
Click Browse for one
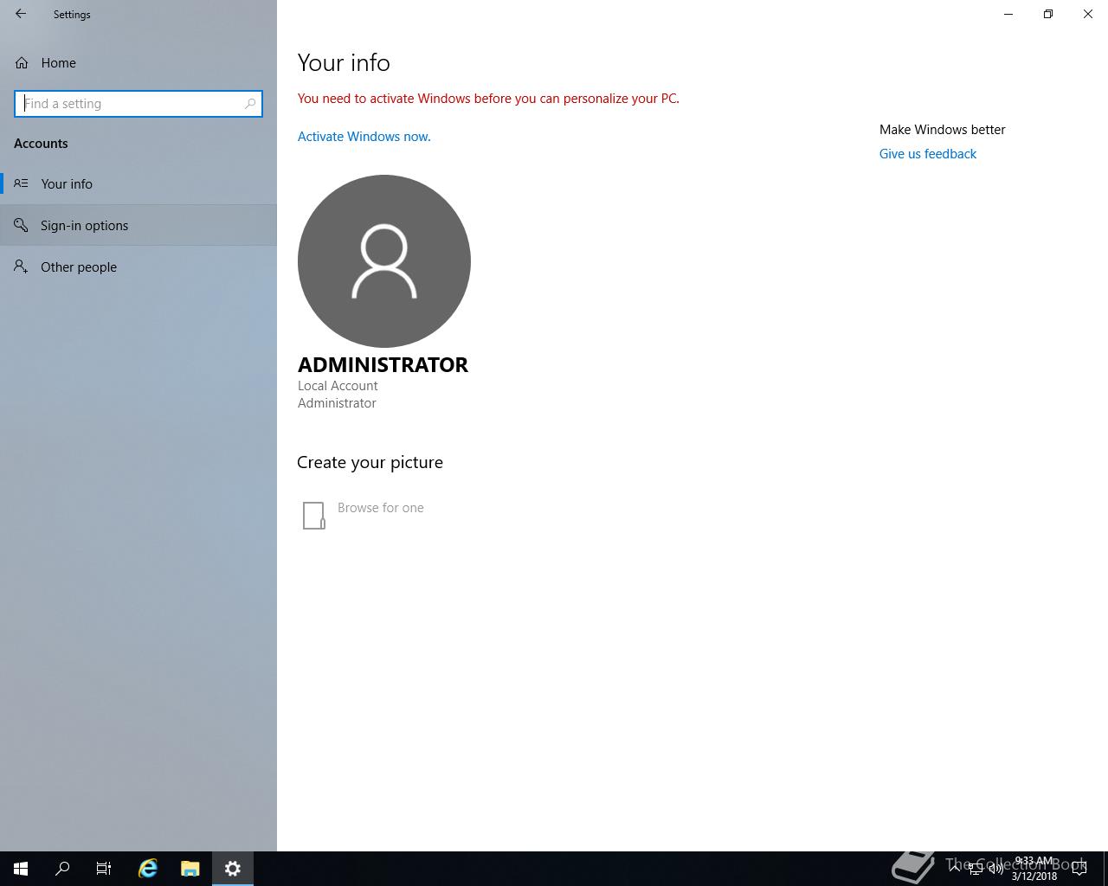pyautogui.click(x=364, y=514)
